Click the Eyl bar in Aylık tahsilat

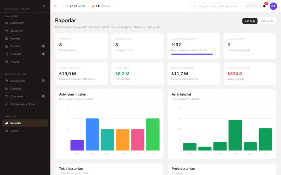coord(266,139)
